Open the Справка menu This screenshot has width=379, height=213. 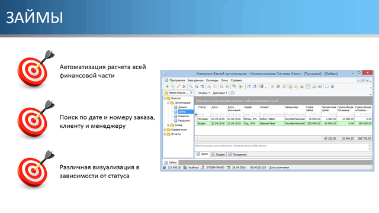[x=236, y=80]
